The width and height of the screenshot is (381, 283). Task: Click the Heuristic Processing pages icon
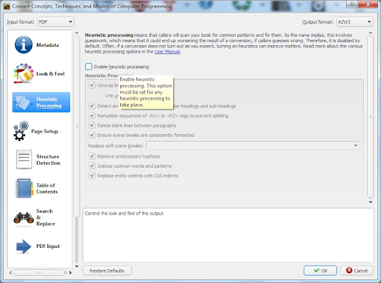tap(24, 102)
